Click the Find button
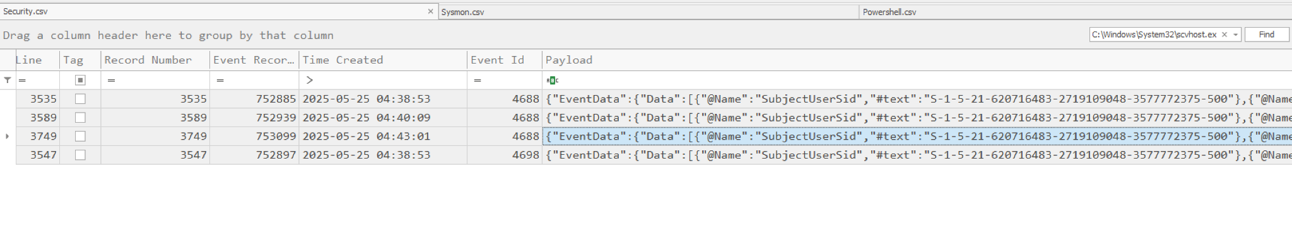The height and width of the screenshot is (241, 1292). [1266, 35]
